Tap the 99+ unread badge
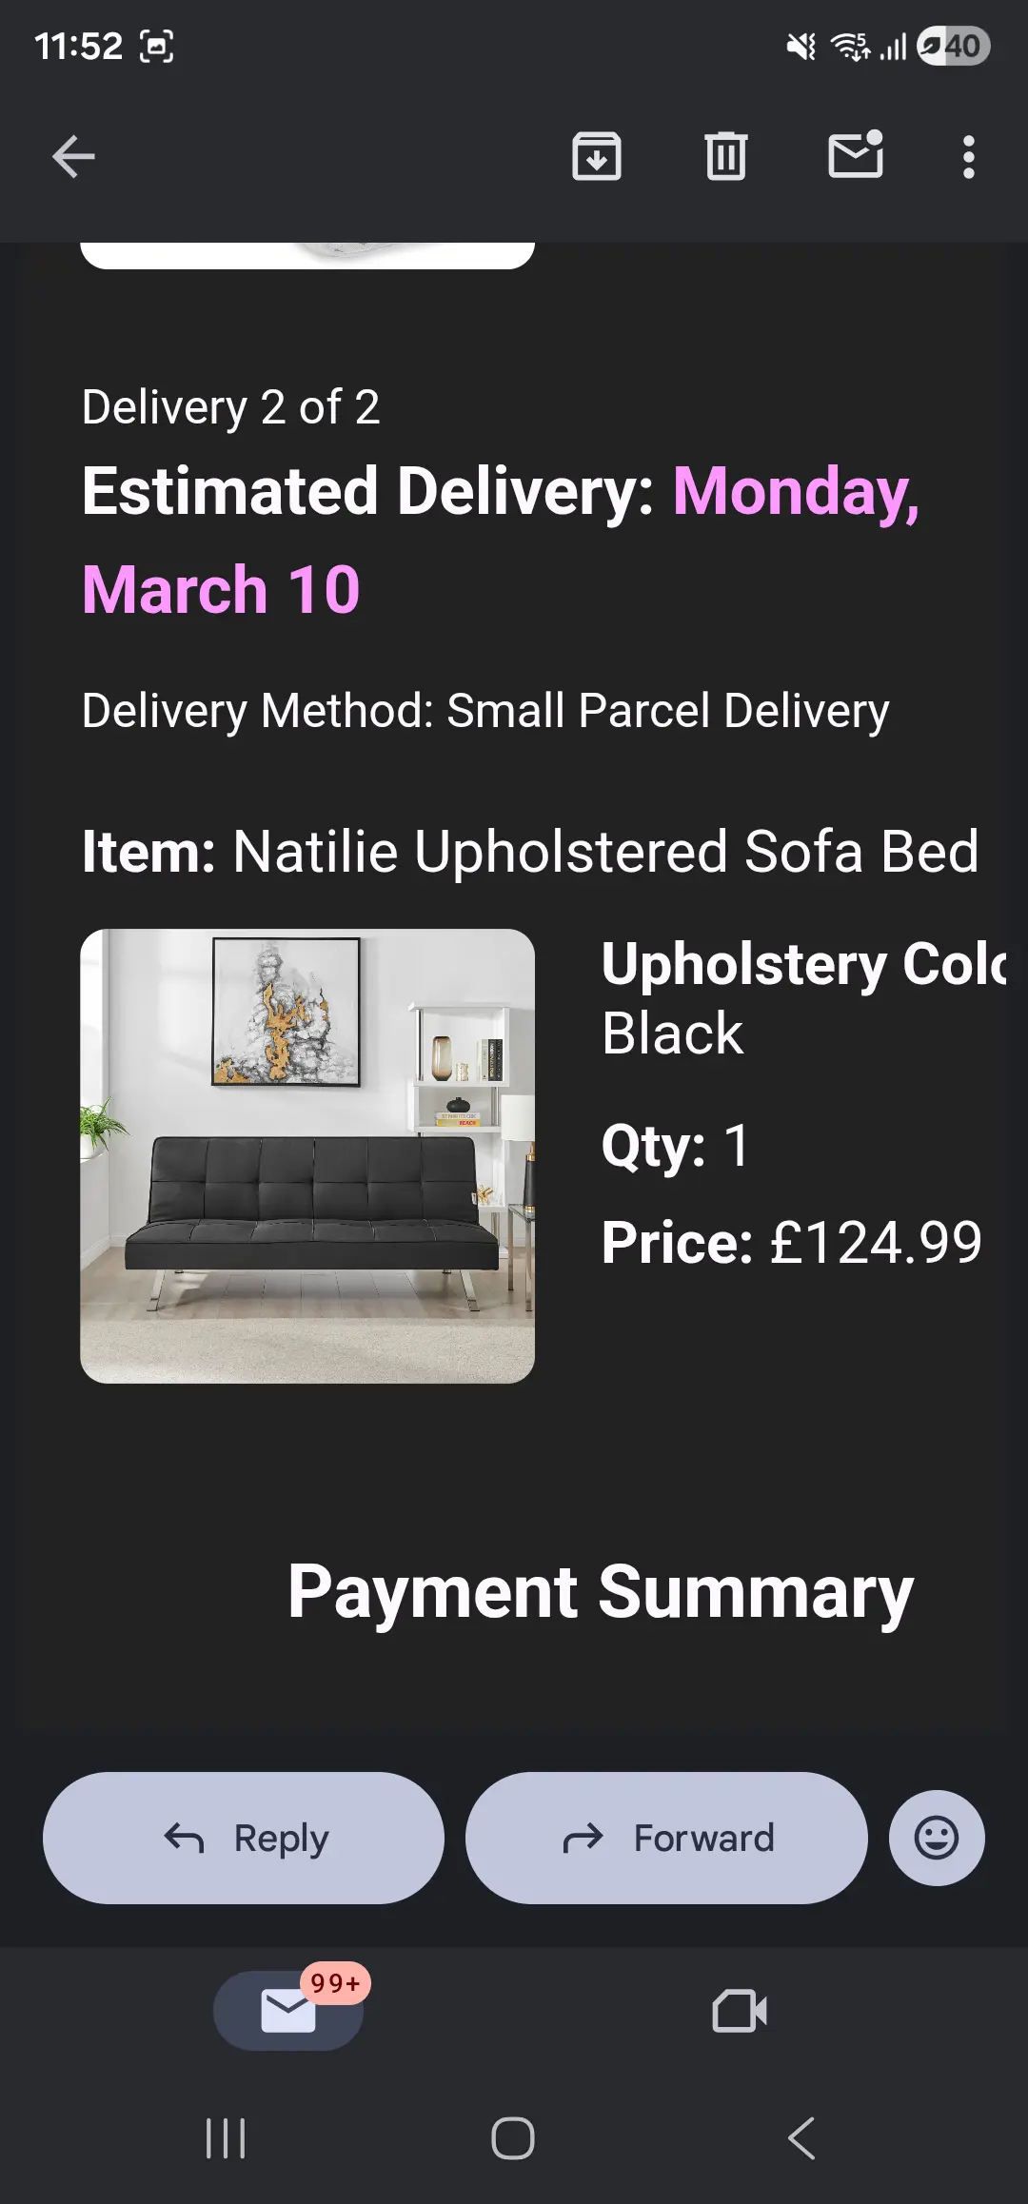 tap(335, 1983)
